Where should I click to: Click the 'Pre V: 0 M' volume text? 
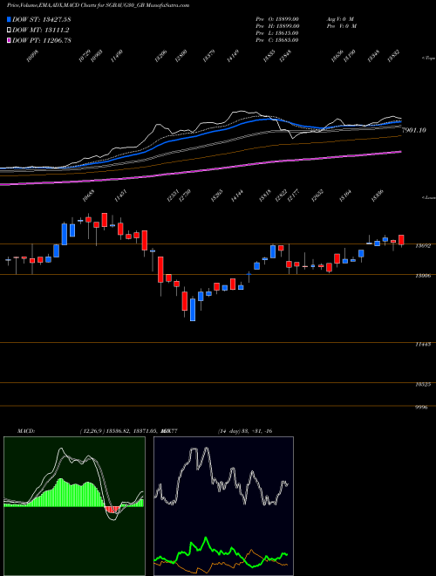[341, 26]
